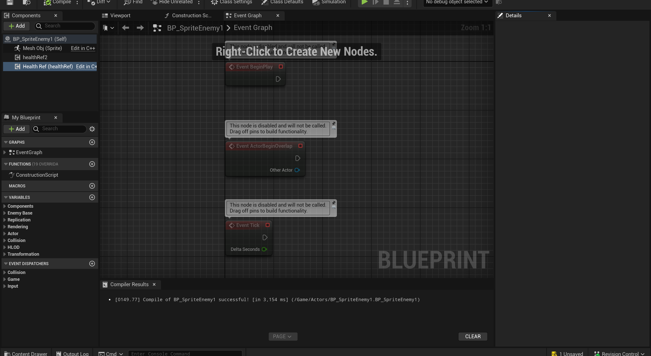Open the PAGE dropdown in Compiler Results
The height and width of the screenshot is (356, 651).
pyautogui.click(x=283, y=336)
